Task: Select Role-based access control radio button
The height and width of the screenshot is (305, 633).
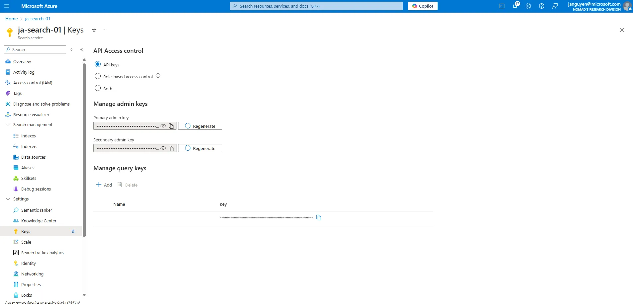Action: 98,76
